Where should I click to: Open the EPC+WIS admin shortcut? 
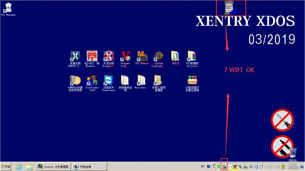click(92, 59)
